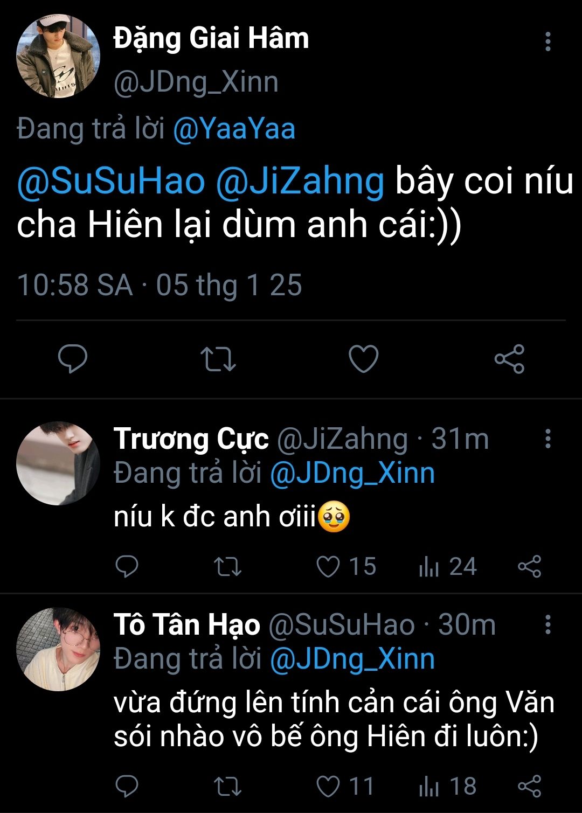This screenshot has height=813, width=582.
Task: Open Đặng Giai Hâm's profile picture
Action: coord(58,56)
